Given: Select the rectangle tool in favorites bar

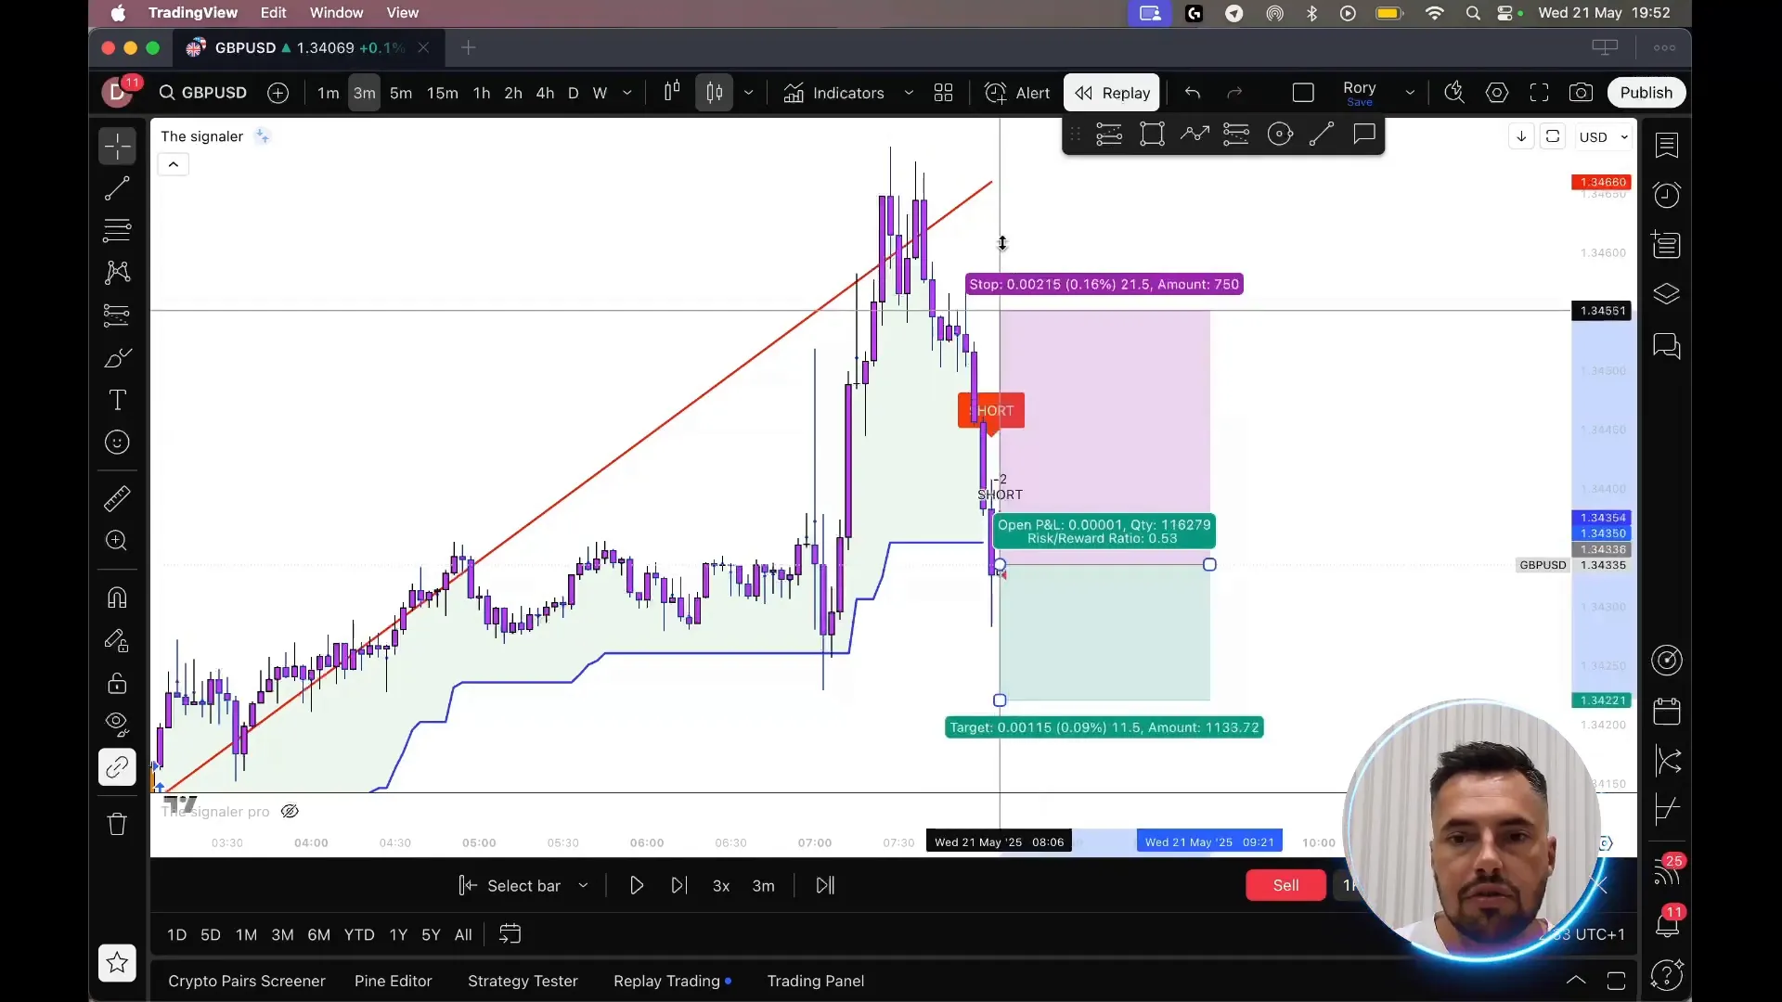Looking at the screenshot, I should point(1152,135).
